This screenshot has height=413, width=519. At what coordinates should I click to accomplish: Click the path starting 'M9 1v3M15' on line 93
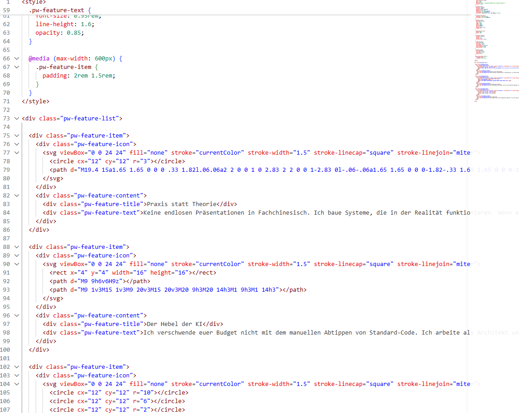178,290
